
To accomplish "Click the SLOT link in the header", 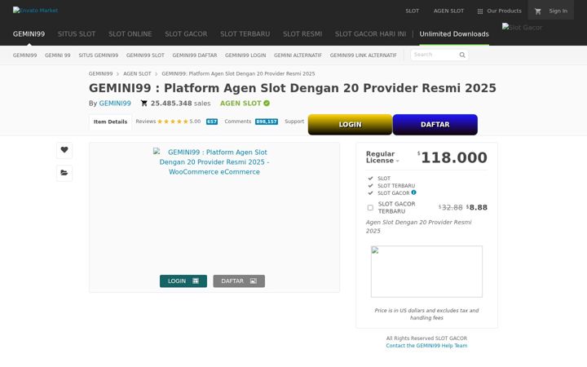I will [413, 11].
